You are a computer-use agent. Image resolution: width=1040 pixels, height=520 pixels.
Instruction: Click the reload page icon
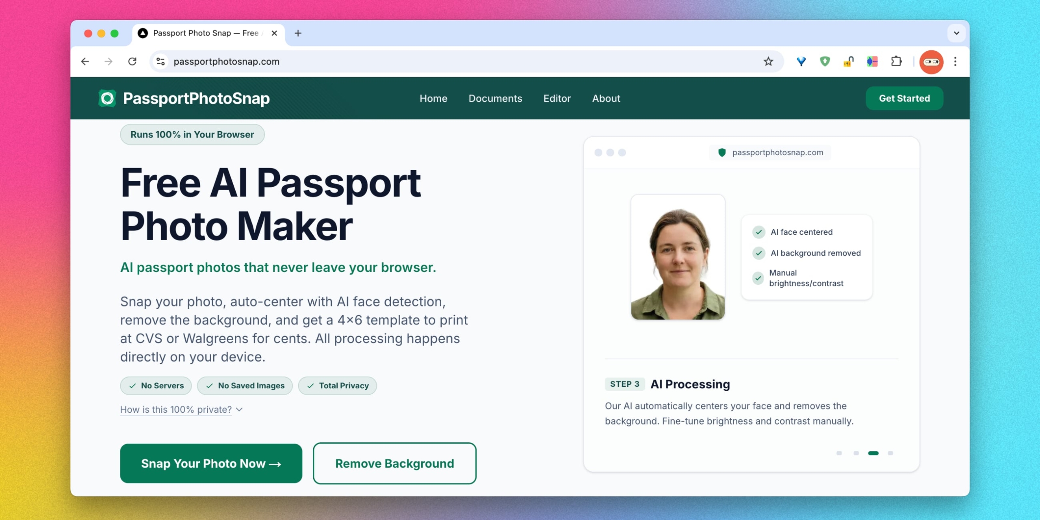[x=132, y=61]
